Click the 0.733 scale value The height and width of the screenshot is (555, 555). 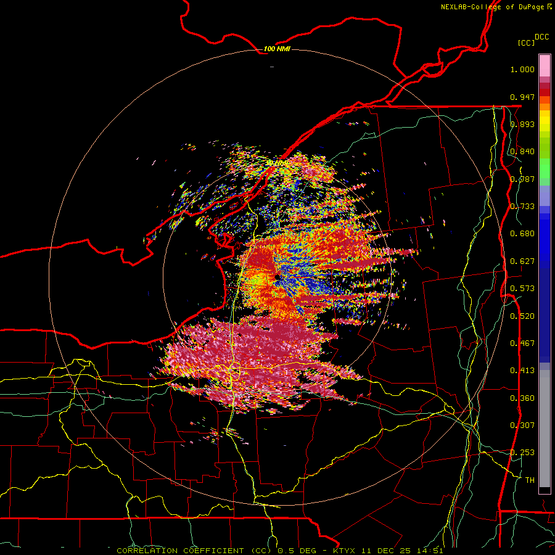point(522,207)
